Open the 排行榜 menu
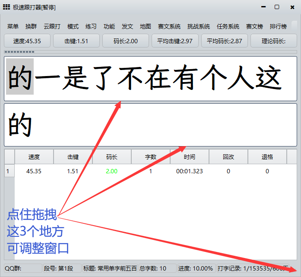301x277 pixels. [x=278, y=26]
